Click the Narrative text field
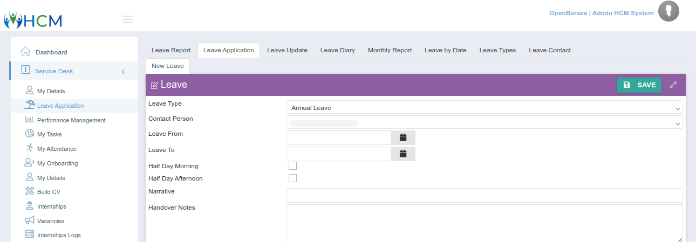Screen dimensions: 696x242 [485, 195]
